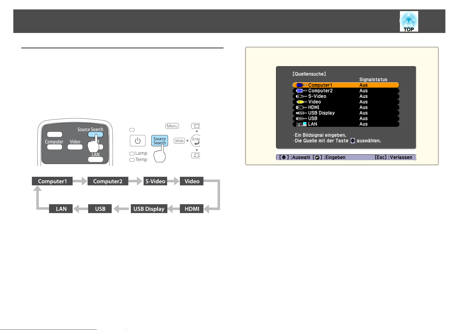Screen dimensions: 467x330
Task: Click the yellow Video connector icon
Action: tap(301, 102)
